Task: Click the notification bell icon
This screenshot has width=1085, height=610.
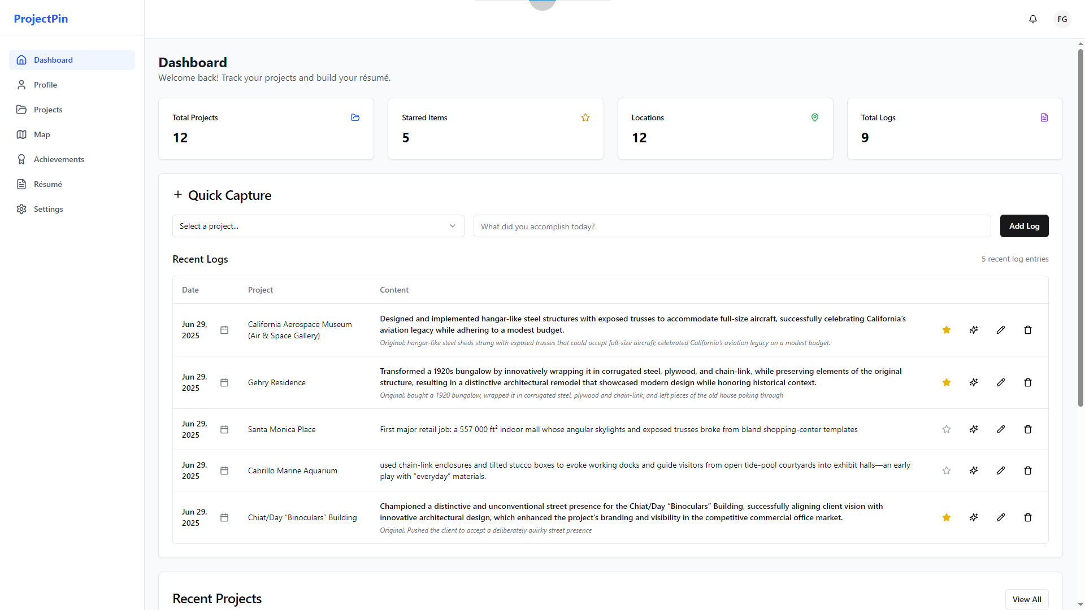Action: pyautogui.click(x=1032, y=19)
